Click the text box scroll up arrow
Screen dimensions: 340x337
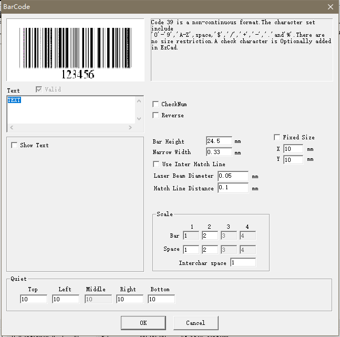coord(139,101)
